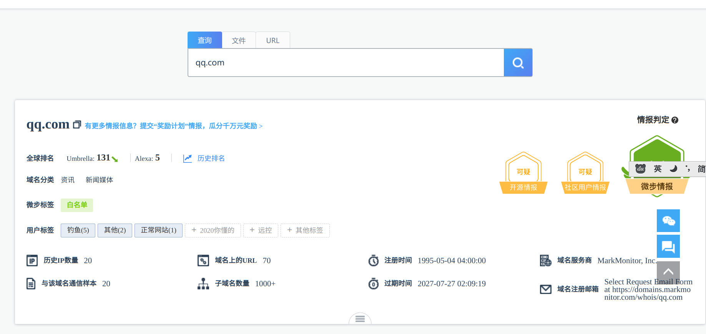Click the 历史排名 chart icon
The height and width of the screenshot is (334, 706).
click(x=188, y=158)
